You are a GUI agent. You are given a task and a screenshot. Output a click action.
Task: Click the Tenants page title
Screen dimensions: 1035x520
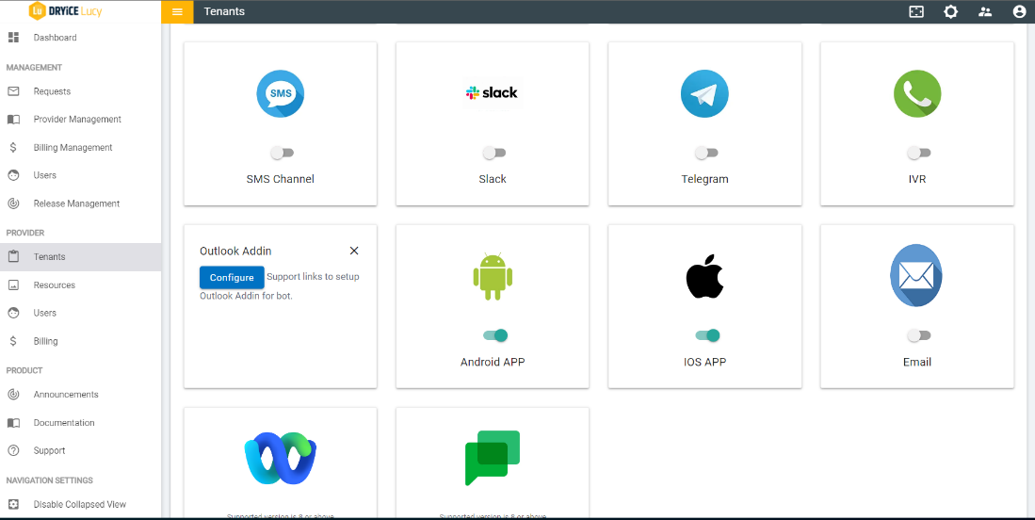tap(224, 12)
